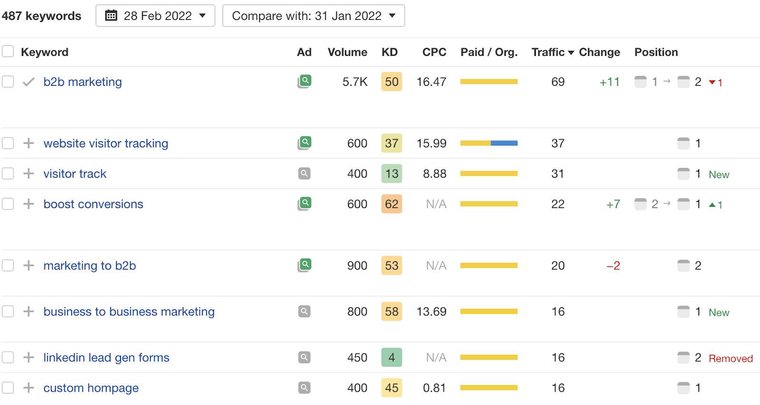This screenshot has width=760, height=405.
Task: Click the SERP position icon beside "custom hompage"
Action: point(684,387)
